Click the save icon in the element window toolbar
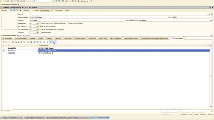This screenshot has width=214, height=120. click(11, 10)
